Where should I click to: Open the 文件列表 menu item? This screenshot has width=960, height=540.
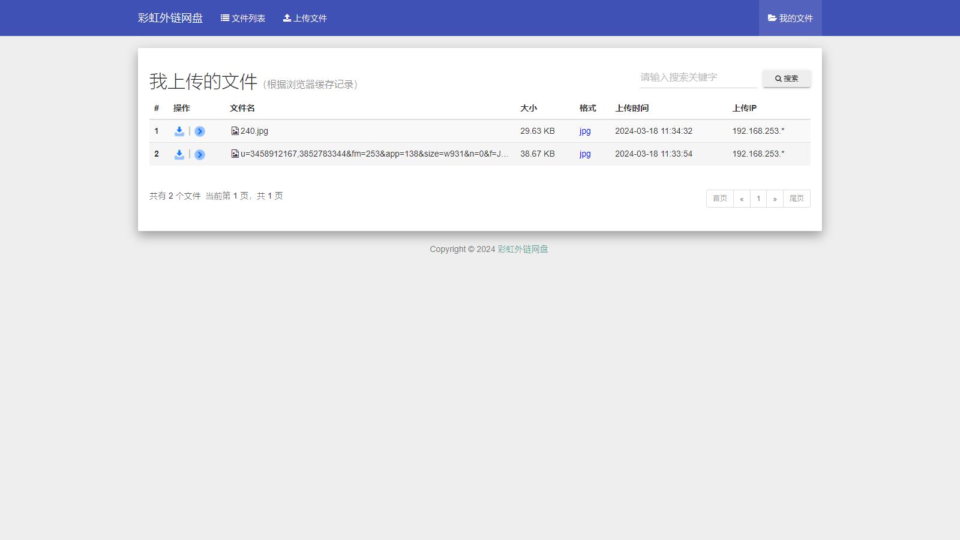click(243, 18)
